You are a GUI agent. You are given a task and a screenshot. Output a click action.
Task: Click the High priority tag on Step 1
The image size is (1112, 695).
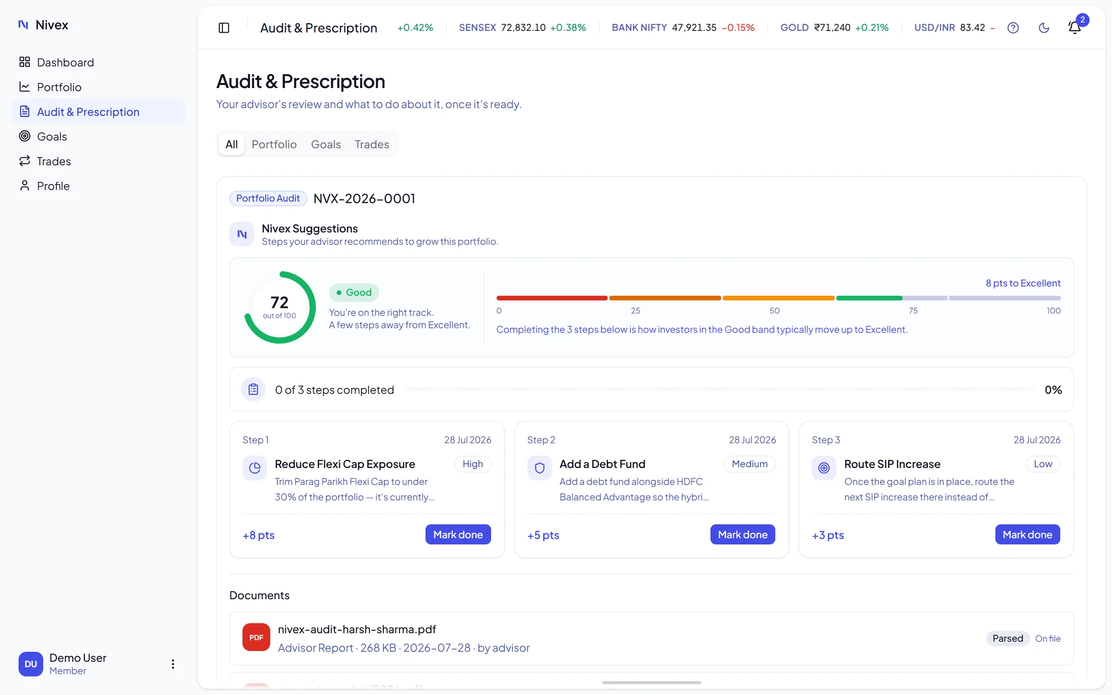[x=473, y=464]
